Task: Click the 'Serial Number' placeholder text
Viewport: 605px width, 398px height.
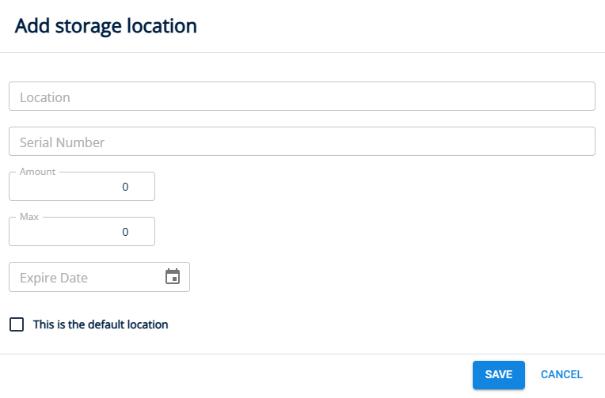Action: tap(63, 142)
